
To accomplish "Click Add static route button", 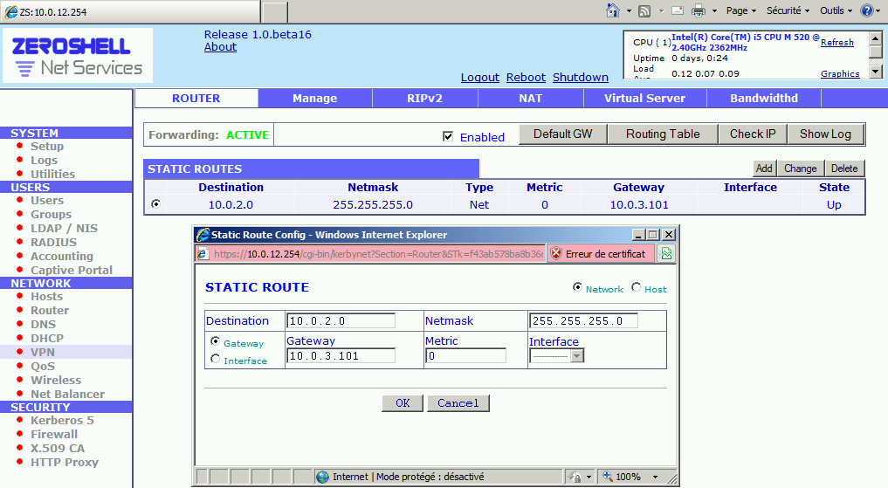I will [764, 168].
